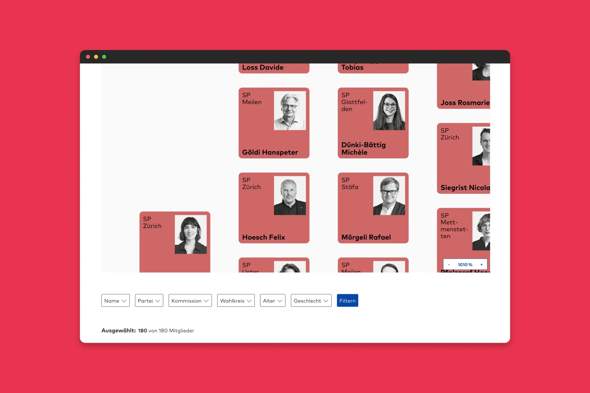Click the zoom-in plus control
590x393 pixels.
pos(481,264)
